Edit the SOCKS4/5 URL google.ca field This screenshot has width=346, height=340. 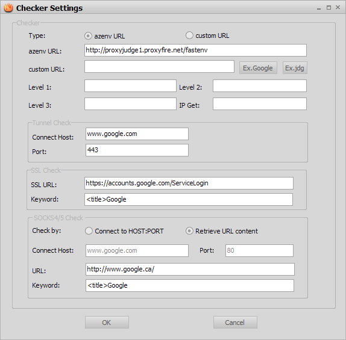[190, 269]
